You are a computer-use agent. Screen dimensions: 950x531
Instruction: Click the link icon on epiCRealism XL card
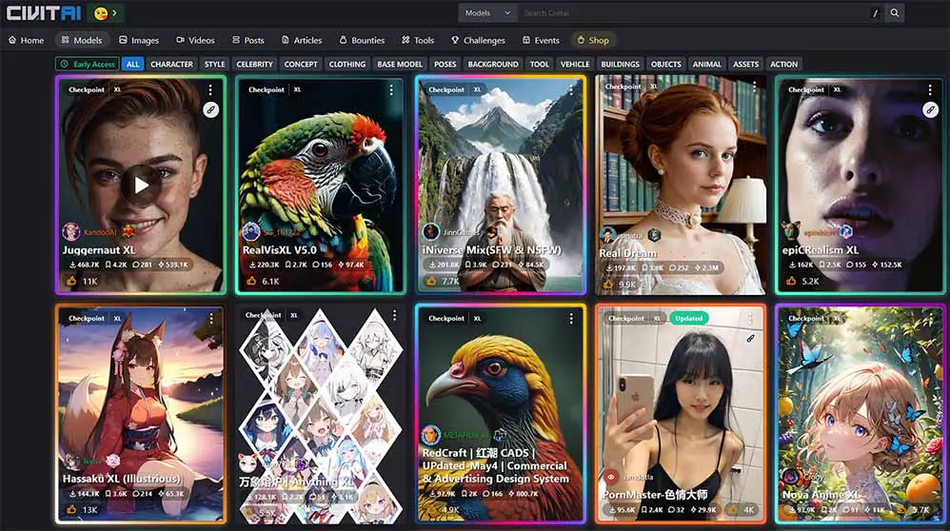(931, 110)
